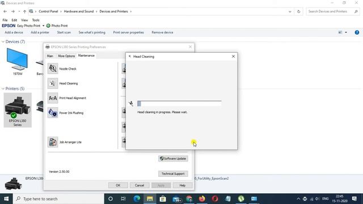Screen dimensions: 363x204
Task: Click Control Panel in address breadcrumb
Action: pos(48,11)
